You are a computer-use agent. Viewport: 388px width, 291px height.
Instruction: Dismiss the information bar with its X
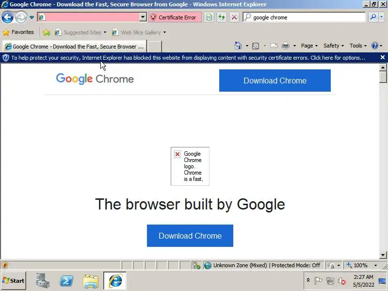coord(382,57)
